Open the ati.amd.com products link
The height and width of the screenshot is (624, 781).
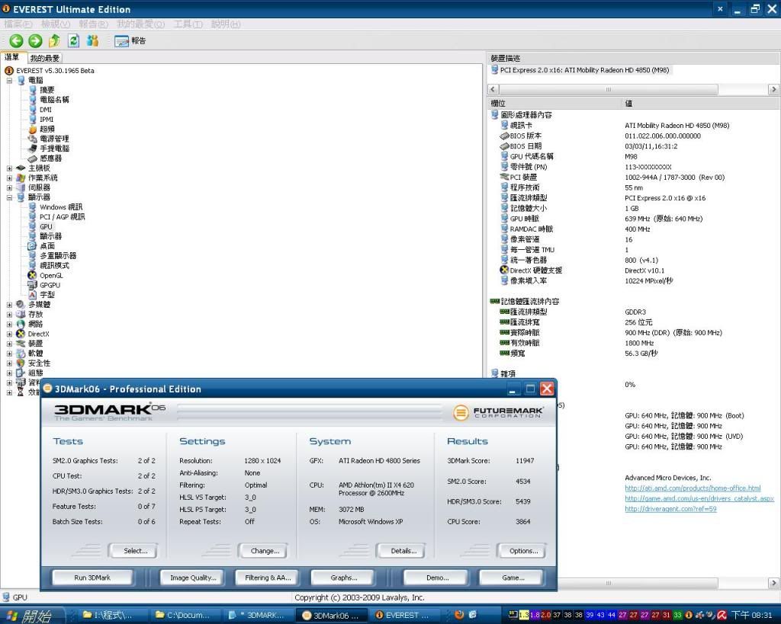(x=692, y=488)
